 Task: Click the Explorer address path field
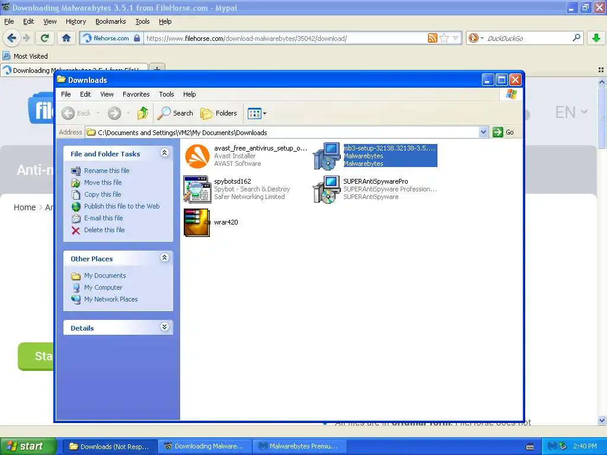282,132
